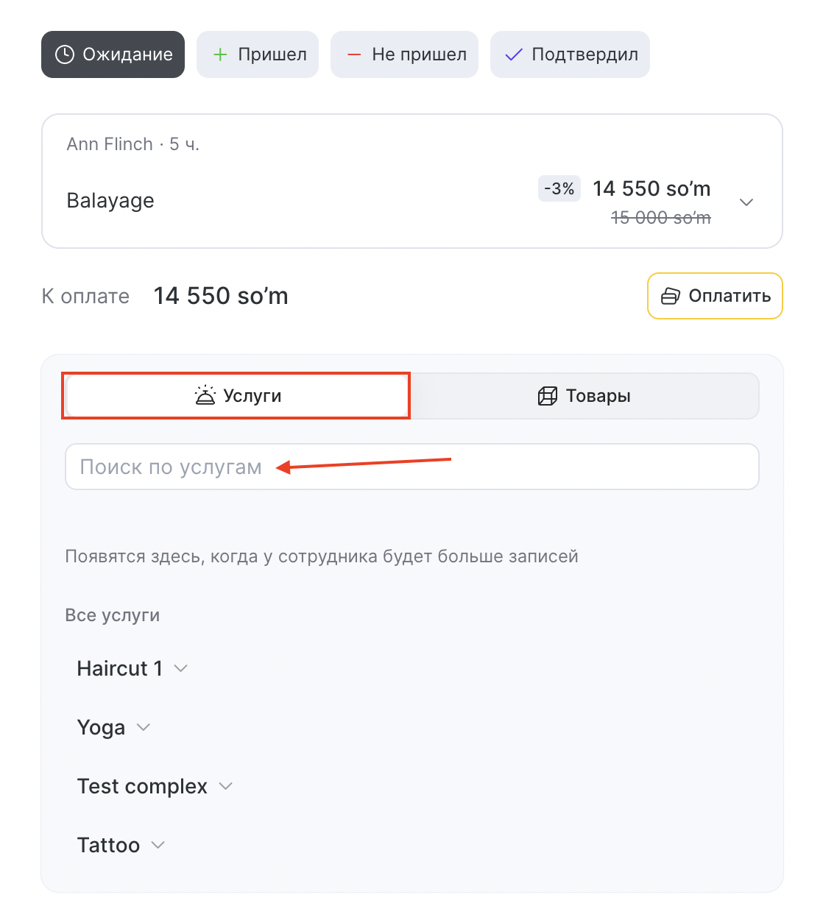Set status to Подтвердил

(x=570, y=54)
